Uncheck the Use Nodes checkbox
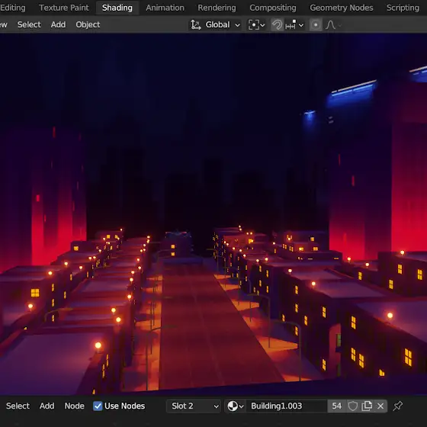This screenshot has width=427, height=427. (98, 406)
